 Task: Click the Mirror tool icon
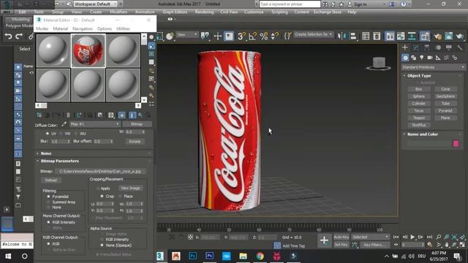point(341,36)
